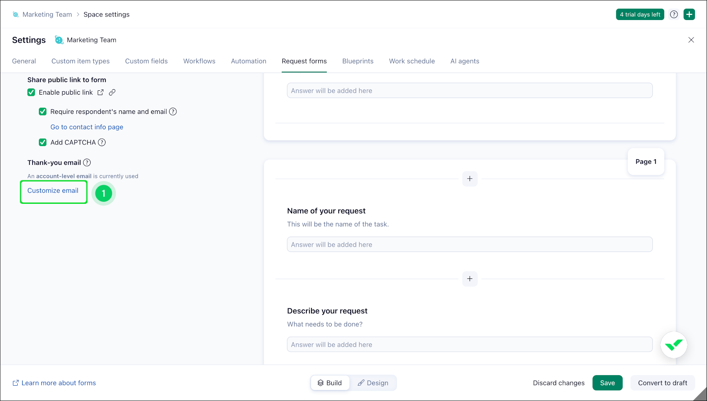Click the green plus create button

(x=689, y=15)
